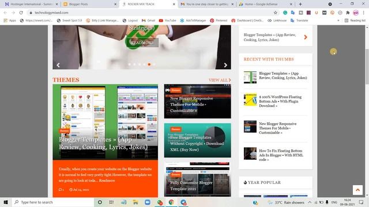Open the Reading list
Viewport: 369px width, 207px height.
point(355,21)
